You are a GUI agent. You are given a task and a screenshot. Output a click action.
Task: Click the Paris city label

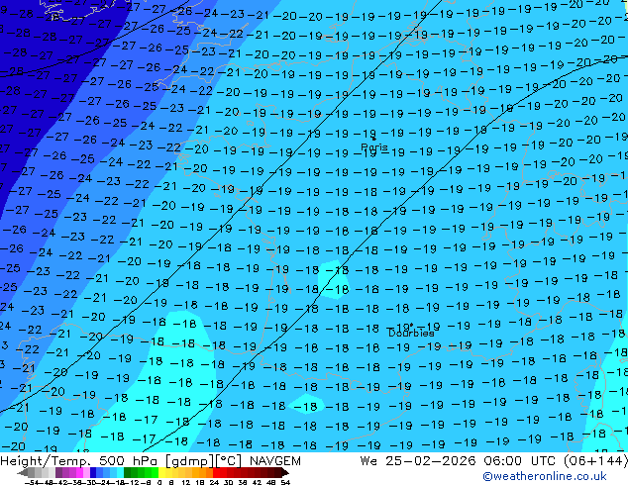(x=374, y=146)
